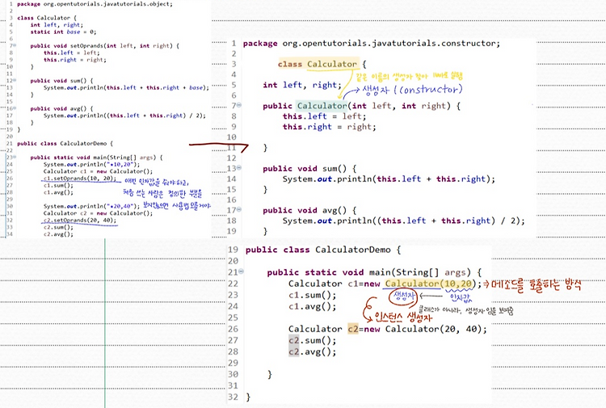Click 'System.out.println(this.left + this.right);' in the constructor snippet
Image resolution: width=606 pixels, height=408 pixels.
point(389,179)
